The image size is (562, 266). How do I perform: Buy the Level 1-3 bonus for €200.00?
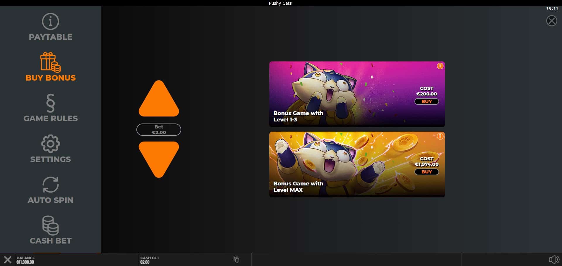[x=426, y=102]
